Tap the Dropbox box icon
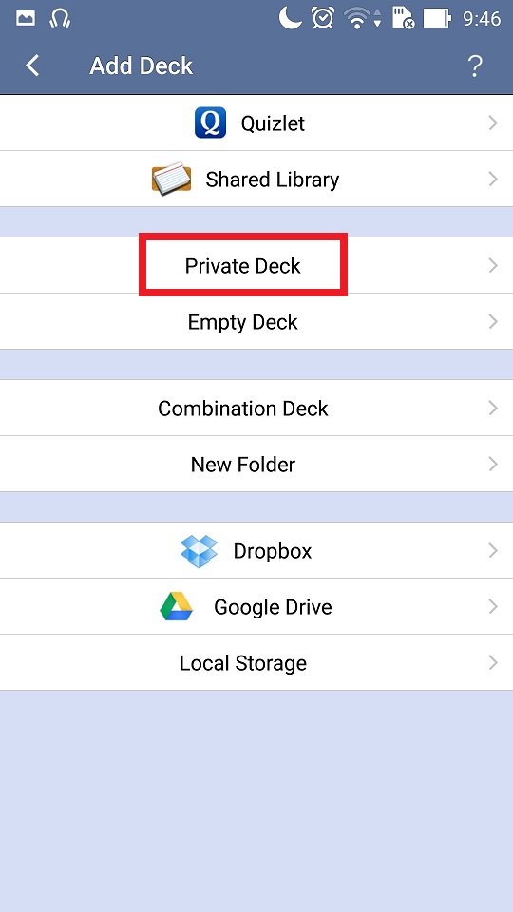 pyautogui.click(x=199, y=550)
